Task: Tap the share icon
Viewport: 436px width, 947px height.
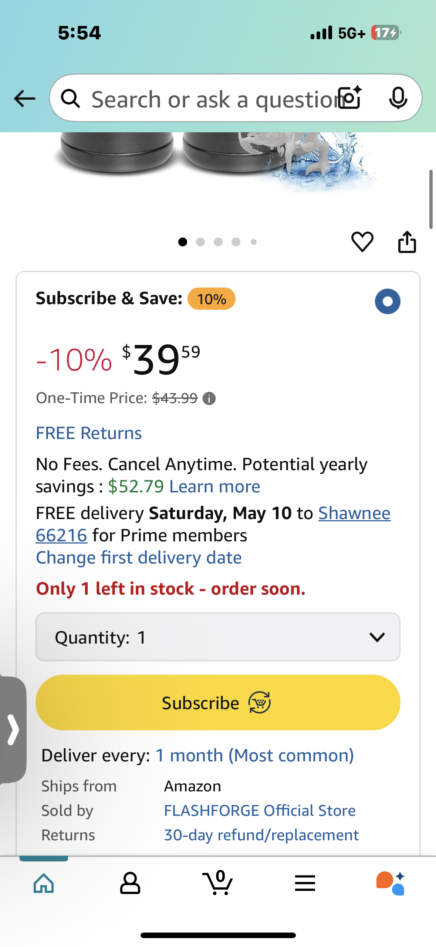Action: click(407, 242)
